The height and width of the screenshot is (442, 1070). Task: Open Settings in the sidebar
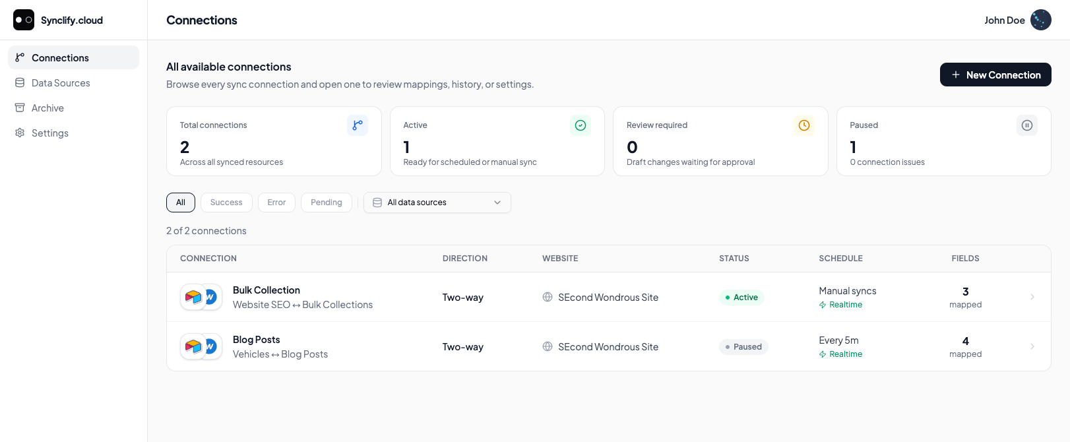pos(73,133)
